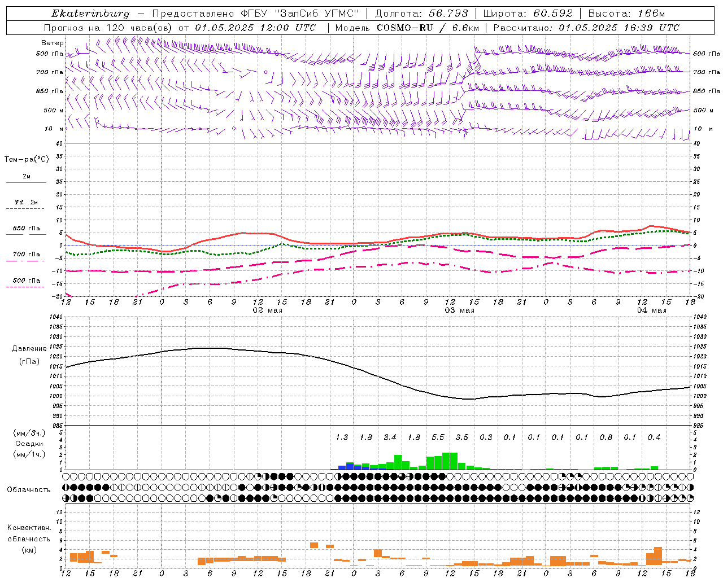
Task: Click the 1.3 precipitation value
Action: [x=342, y=437]
